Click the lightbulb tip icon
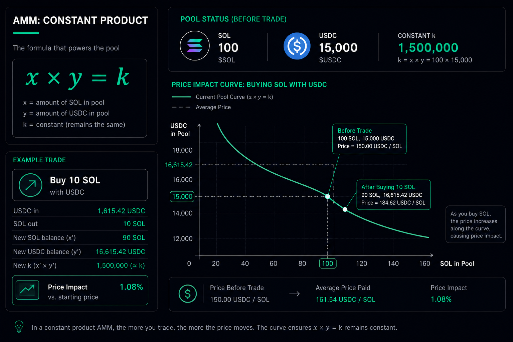Viewport: 513px width, 342px height. click(x=19, y=327)
